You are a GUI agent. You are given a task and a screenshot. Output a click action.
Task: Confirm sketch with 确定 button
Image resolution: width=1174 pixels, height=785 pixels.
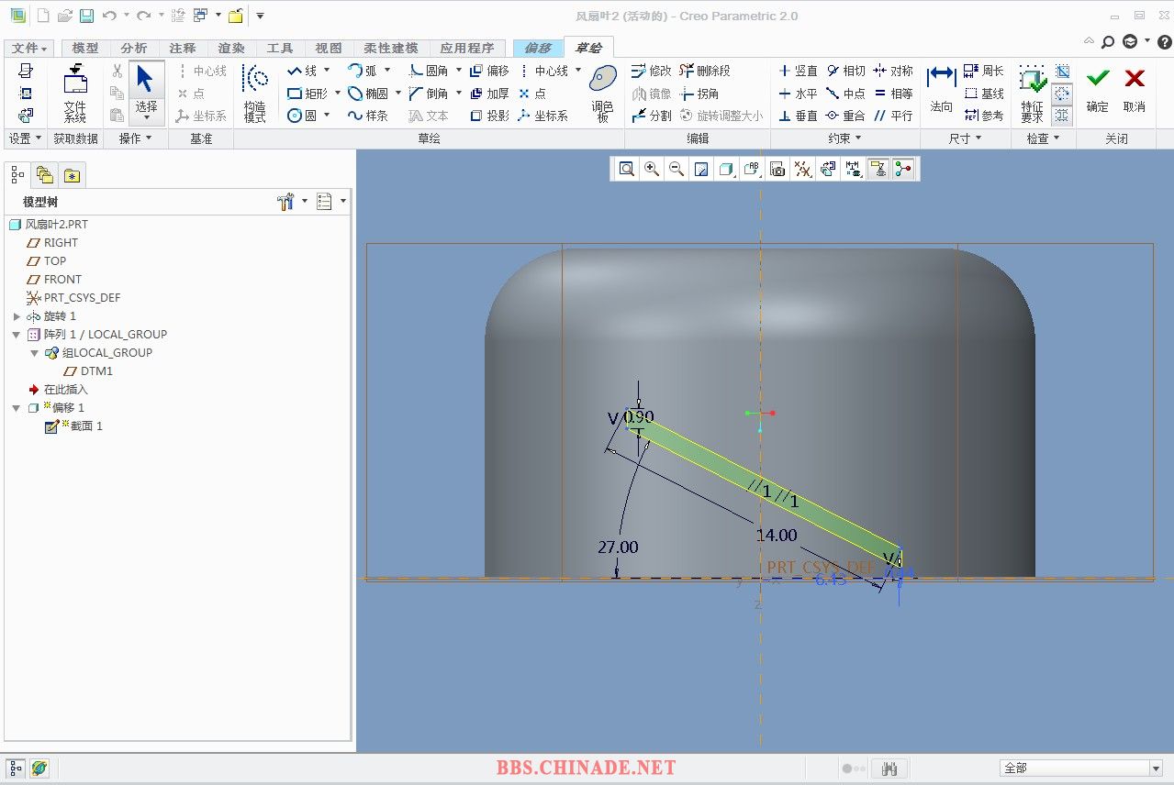pos(1098,90)
